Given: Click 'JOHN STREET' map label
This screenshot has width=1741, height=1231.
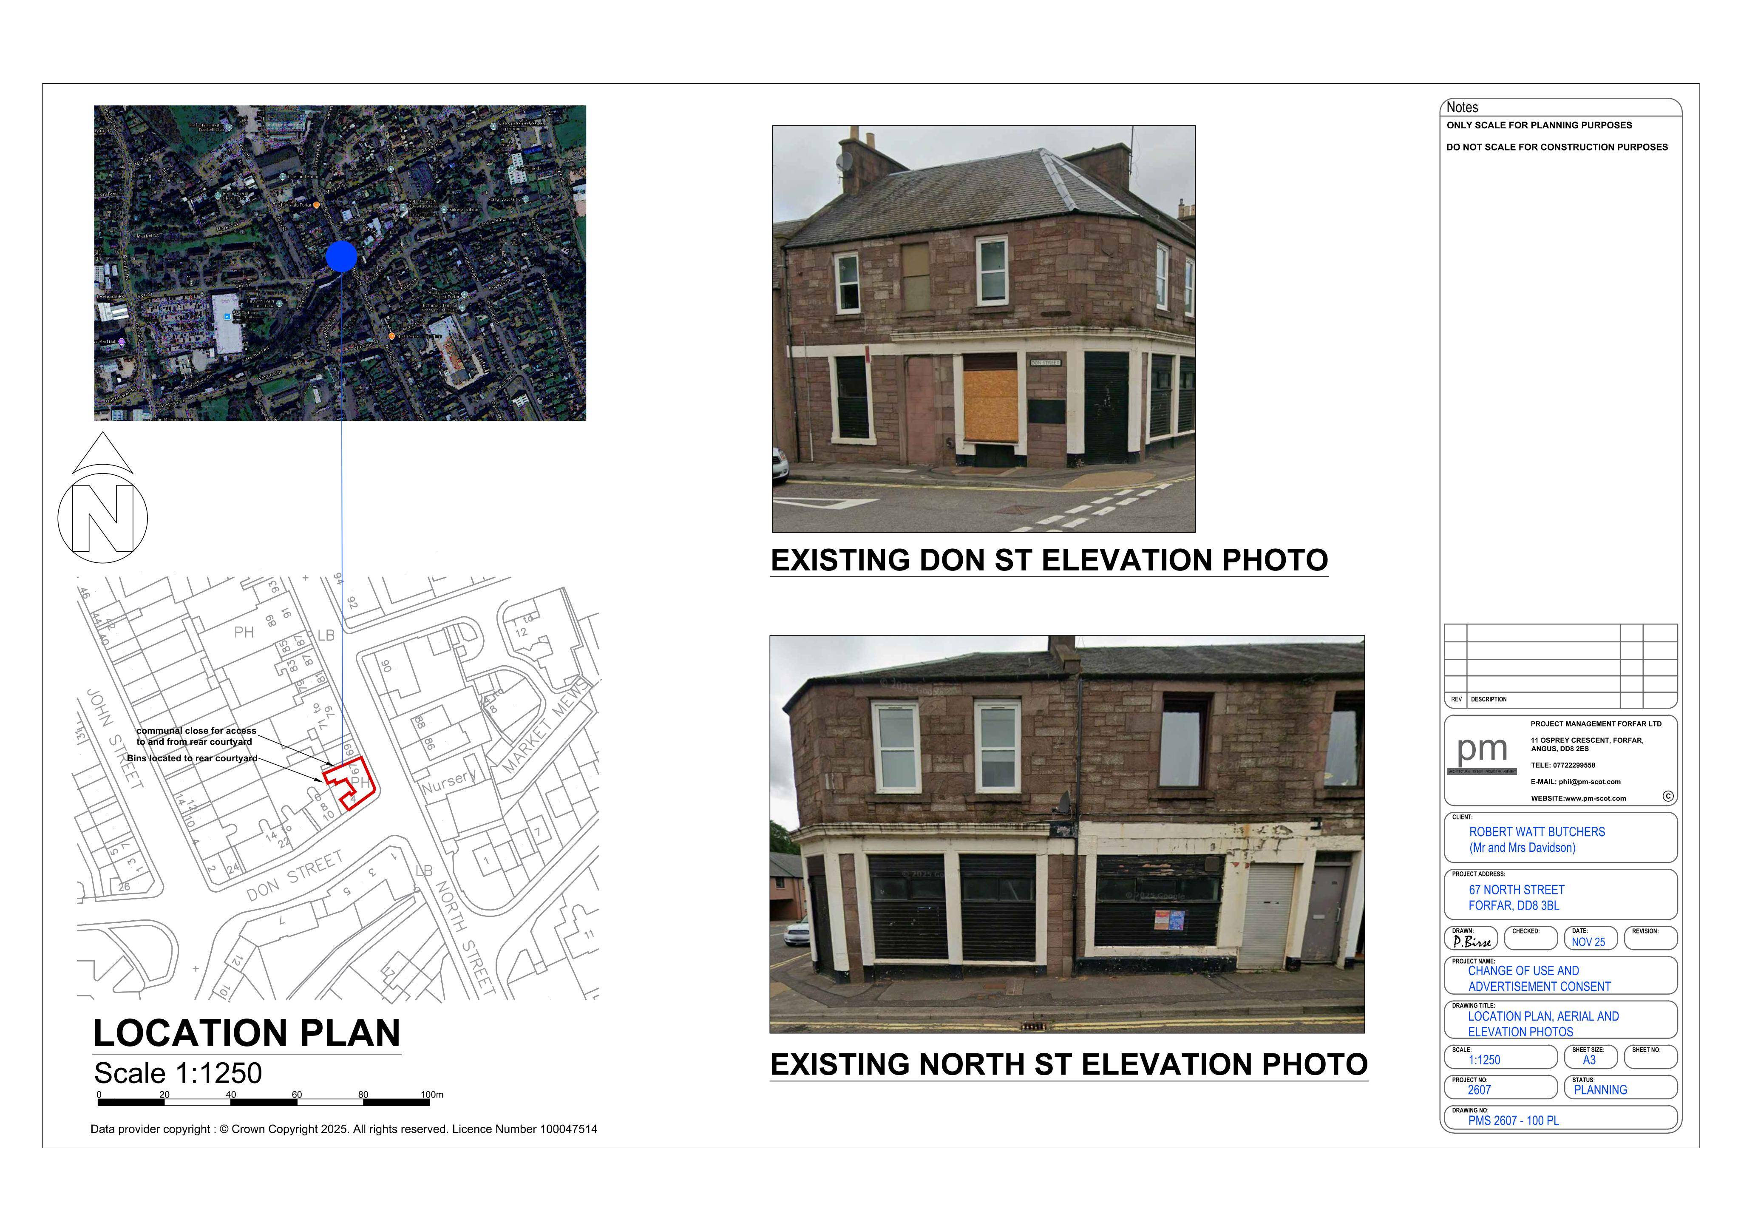Looking at the screenshot, I should click(x=114, y=738).
